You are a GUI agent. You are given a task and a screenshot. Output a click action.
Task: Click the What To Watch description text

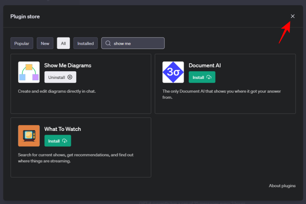point(75,158)
